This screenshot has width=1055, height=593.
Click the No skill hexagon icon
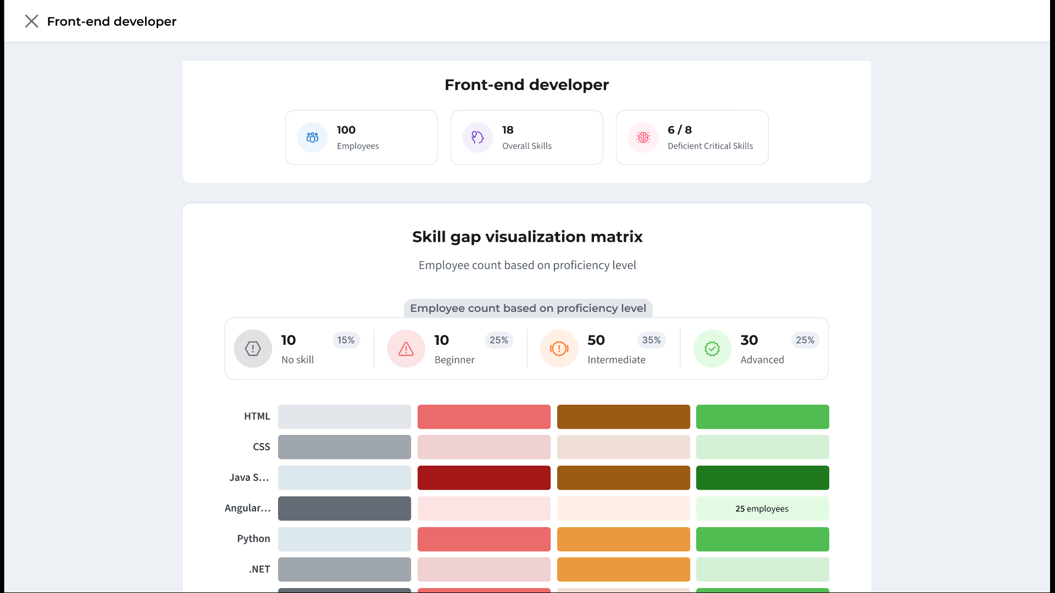[253, 349]
